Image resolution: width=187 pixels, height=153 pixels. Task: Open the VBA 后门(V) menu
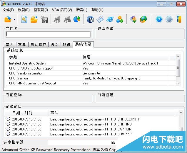[62, 10]
